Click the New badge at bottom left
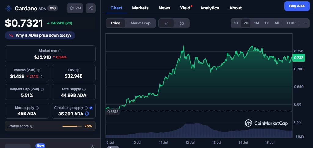The image size is (313, 148). 40,146
